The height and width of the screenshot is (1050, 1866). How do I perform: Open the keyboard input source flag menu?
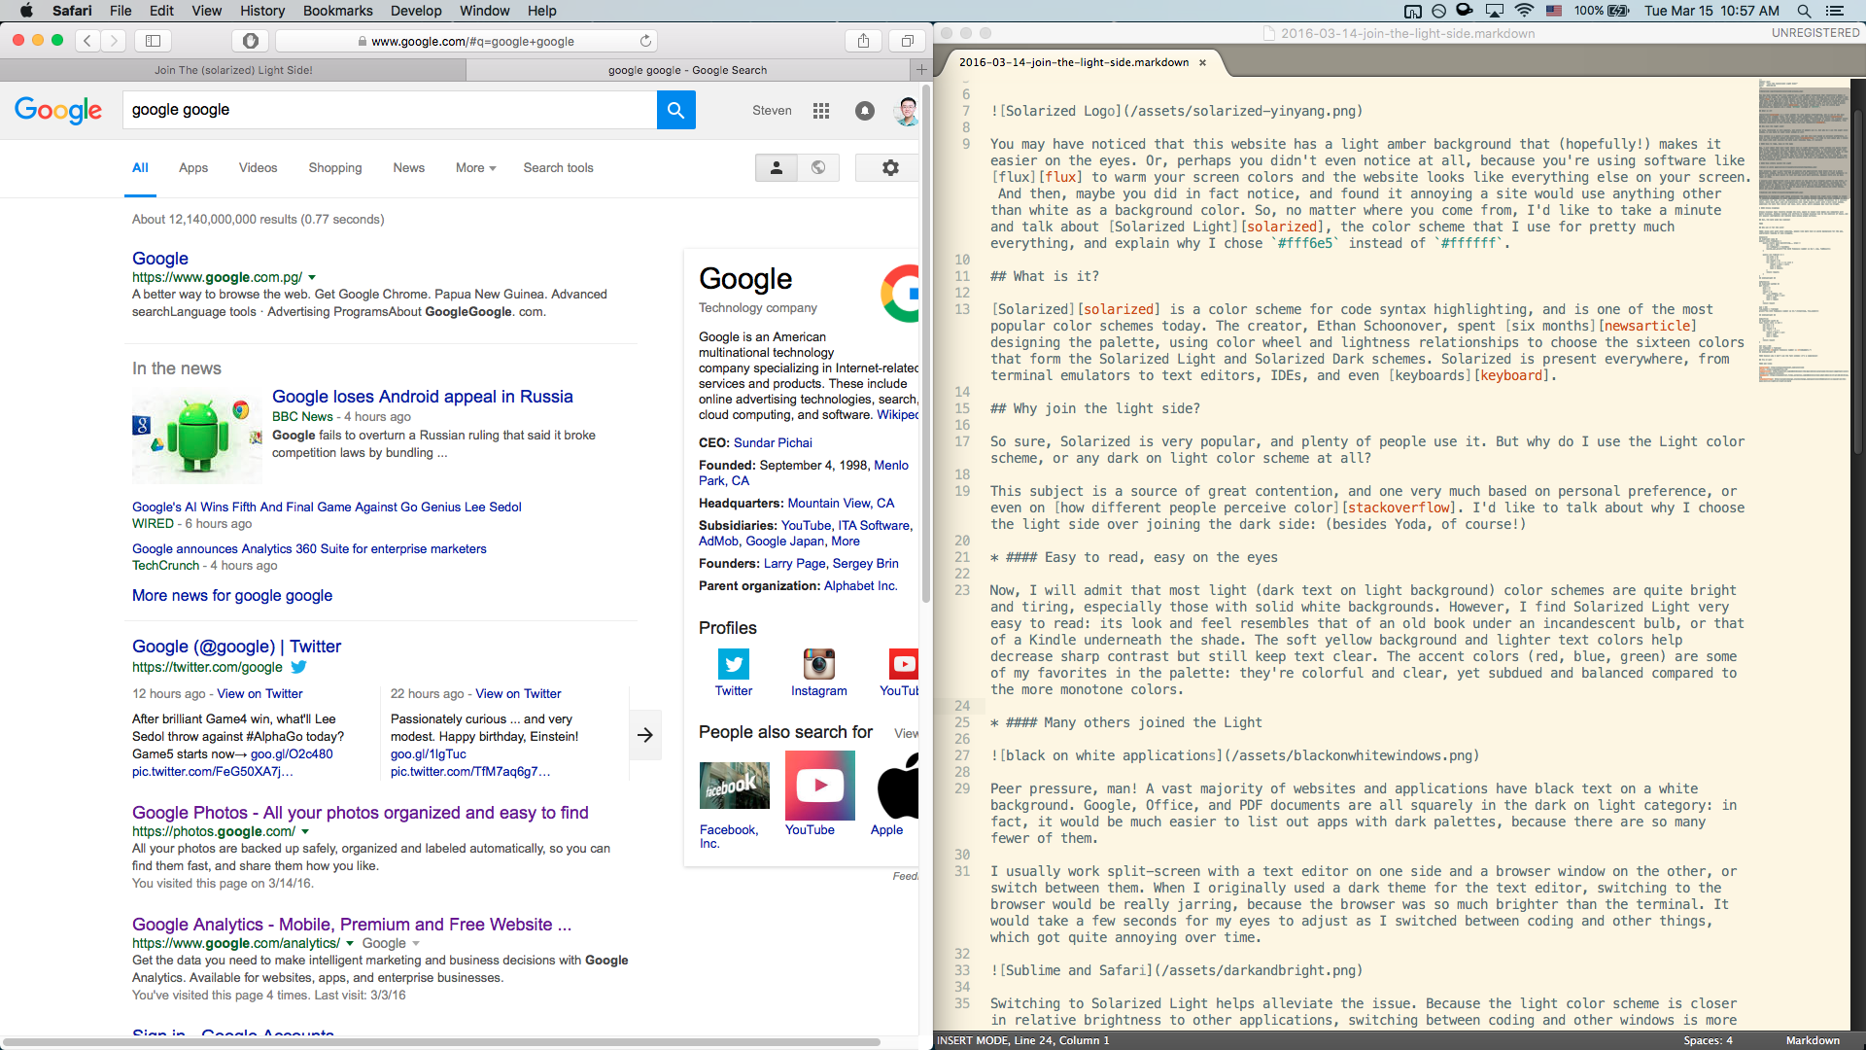(1554, 11)
